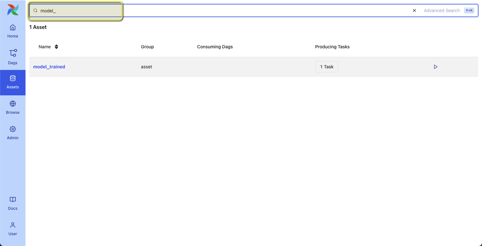Open the Browse menu
Screen dimensions: 482x246
pyautogui.click(x=13, y=108)
